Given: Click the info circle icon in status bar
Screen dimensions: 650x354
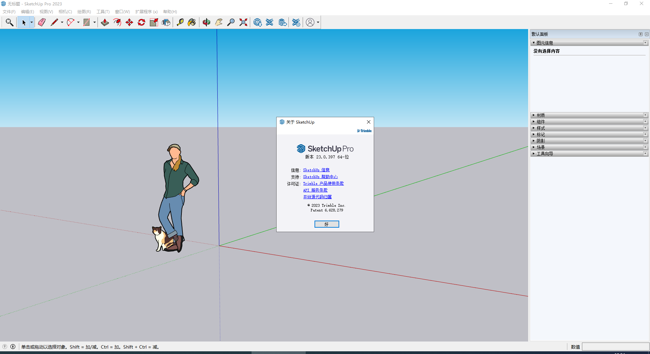Looking at the screenshot, I should point(13,347).
